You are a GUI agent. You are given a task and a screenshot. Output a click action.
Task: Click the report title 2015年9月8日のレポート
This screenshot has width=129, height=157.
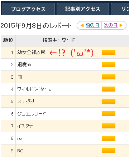[x=36, y=26]
